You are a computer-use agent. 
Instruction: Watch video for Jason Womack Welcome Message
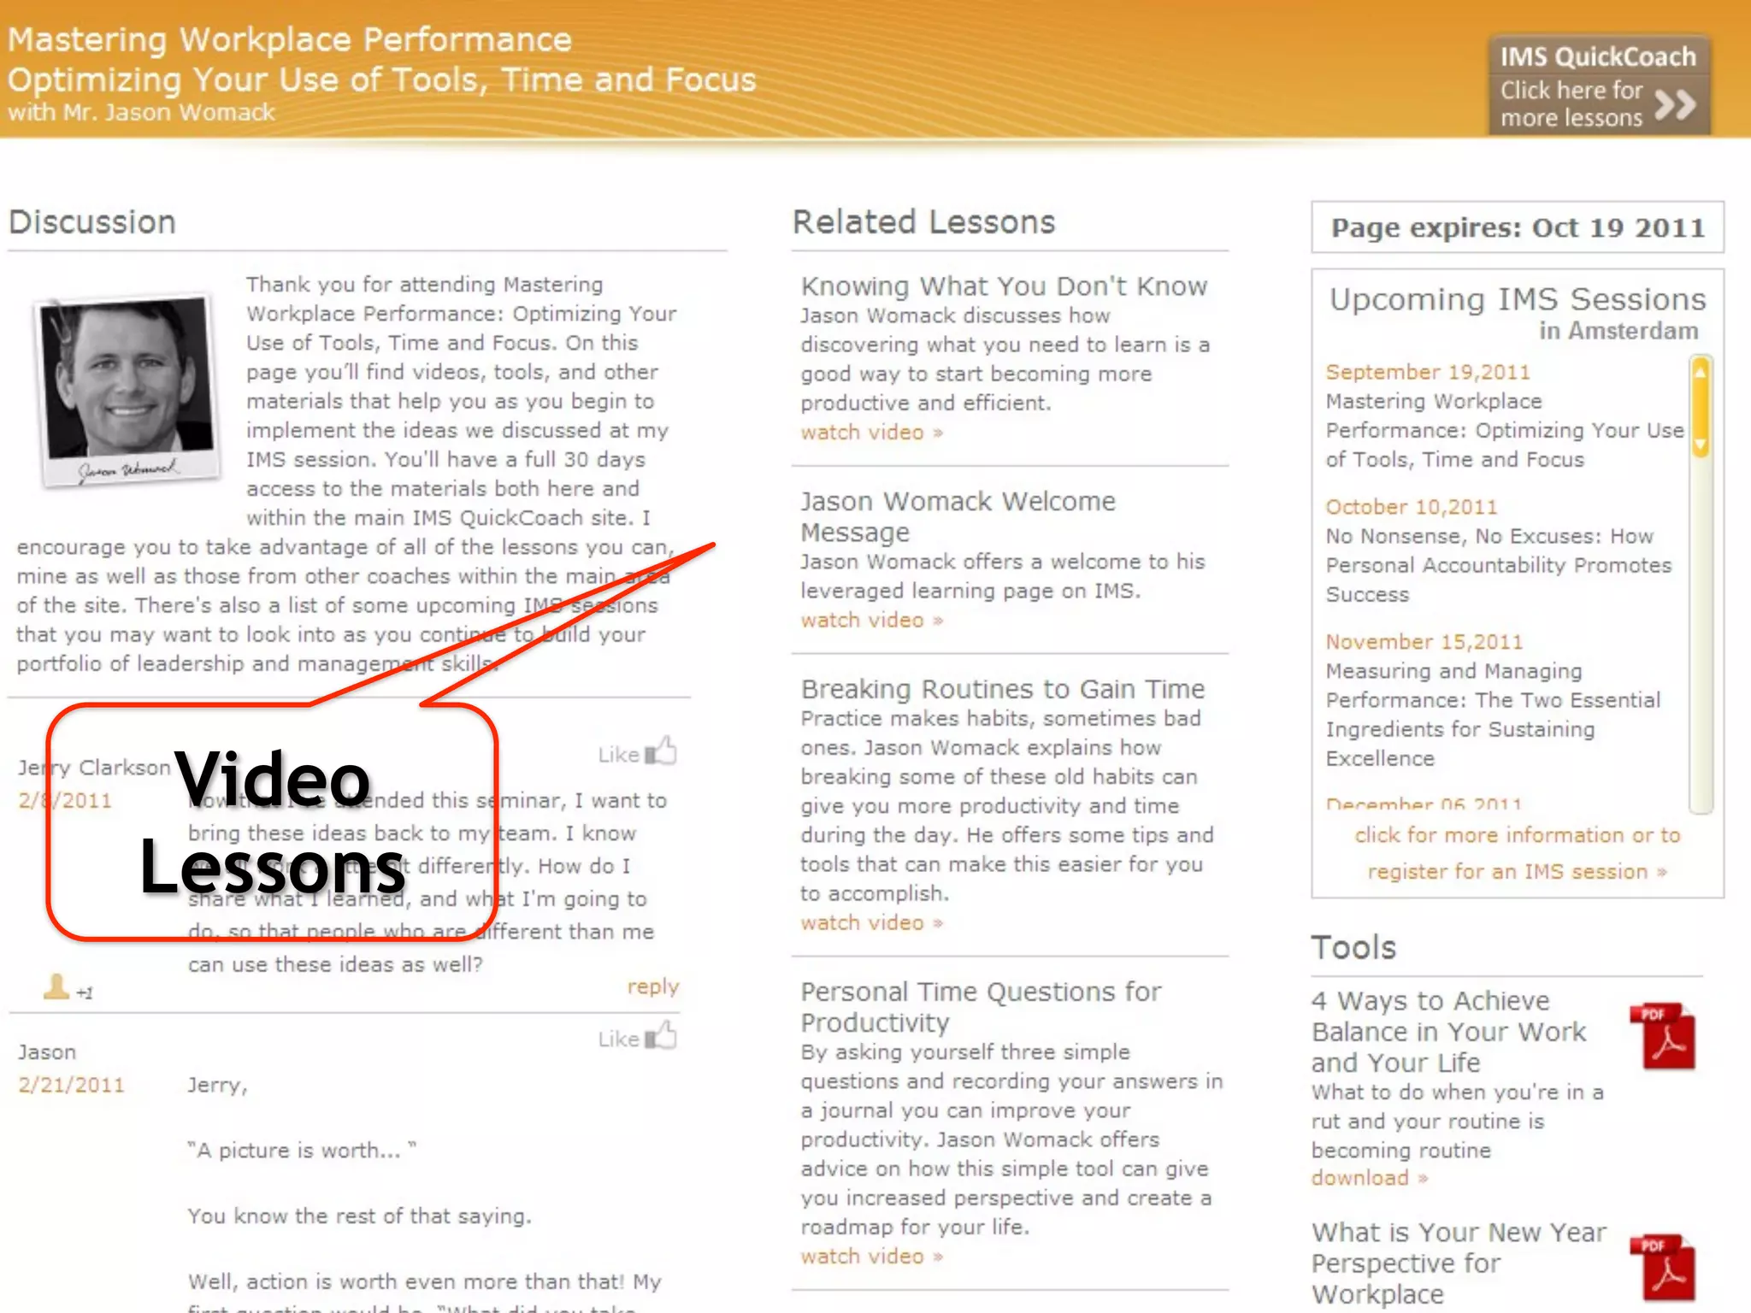click(x=871, y=621)
